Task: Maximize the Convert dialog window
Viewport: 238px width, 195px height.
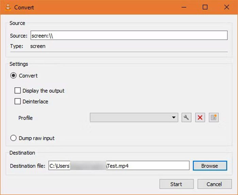Action: (205, 7)
